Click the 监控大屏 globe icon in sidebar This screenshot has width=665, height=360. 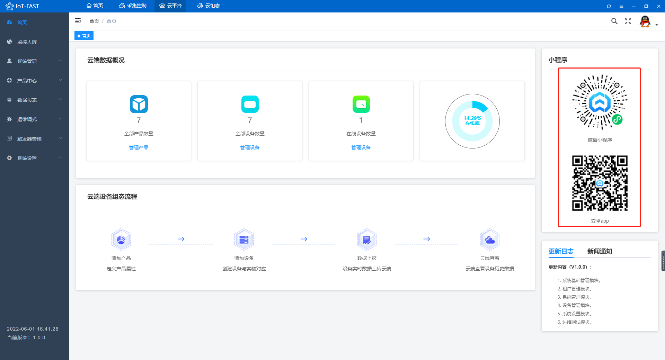click(x=9, y=42)
